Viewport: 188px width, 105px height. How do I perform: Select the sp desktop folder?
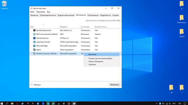[x=172, y=89]
